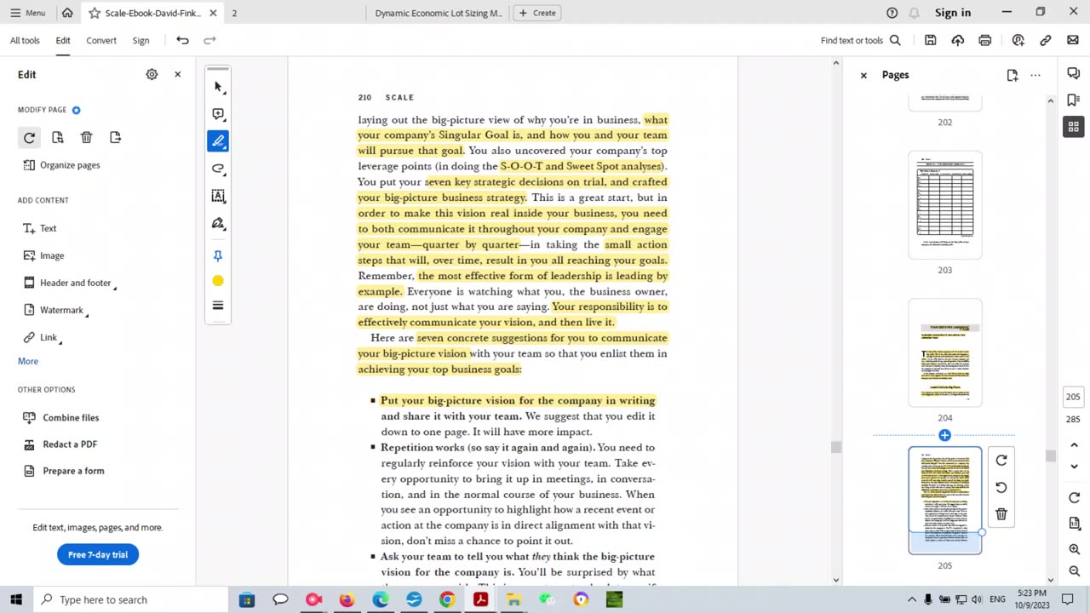Upload the file to cloud storage

point(958,40)
